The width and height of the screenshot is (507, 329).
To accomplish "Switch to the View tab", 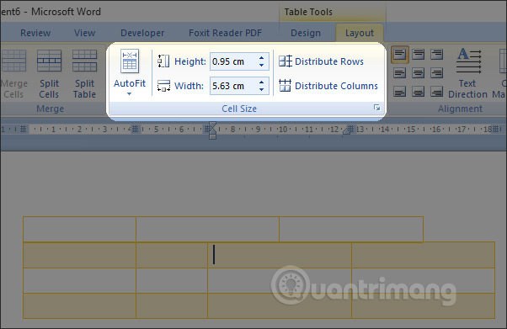I will (84, 33).
